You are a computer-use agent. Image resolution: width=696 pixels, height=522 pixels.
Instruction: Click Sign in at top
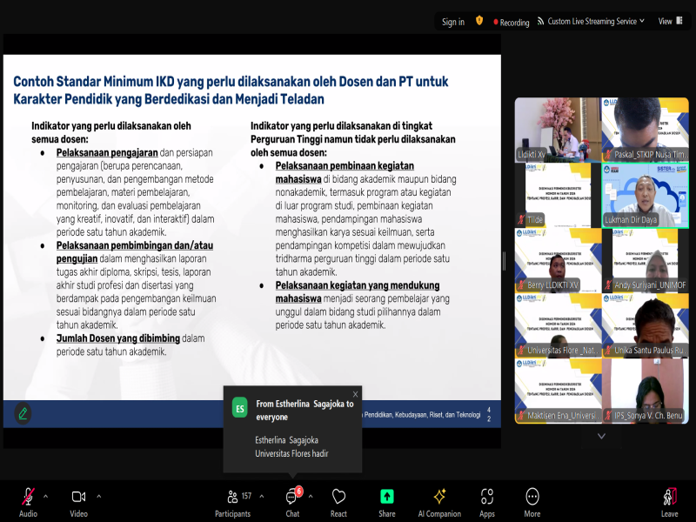coord(452,22)
